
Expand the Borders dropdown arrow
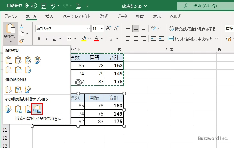75,39
